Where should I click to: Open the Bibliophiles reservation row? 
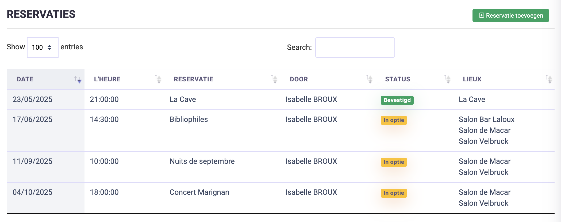tap(189, 120)
